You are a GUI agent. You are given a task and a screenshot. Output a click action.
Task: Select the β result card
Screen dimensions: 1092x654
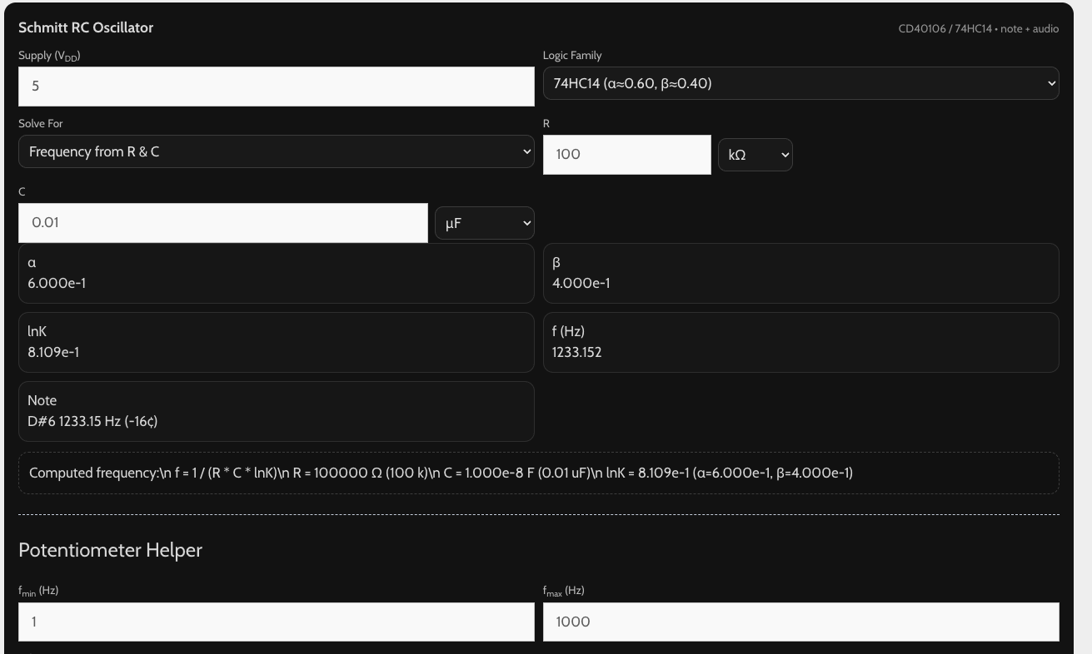click(x=800, y=273)
